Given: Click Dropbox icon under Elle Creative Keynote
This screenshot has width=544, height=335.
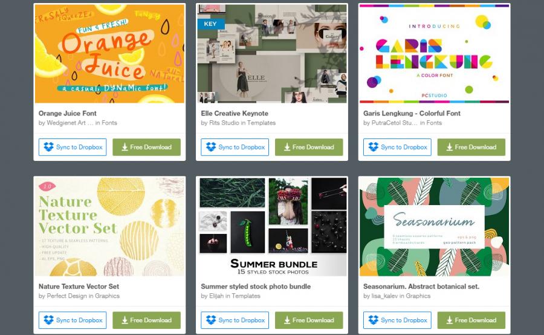Looking at the screenshot, I should [211, 147].
